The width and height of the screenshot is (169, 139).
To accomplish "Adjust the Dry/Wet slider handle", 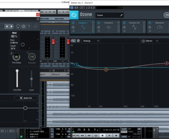I will point(17,71).
